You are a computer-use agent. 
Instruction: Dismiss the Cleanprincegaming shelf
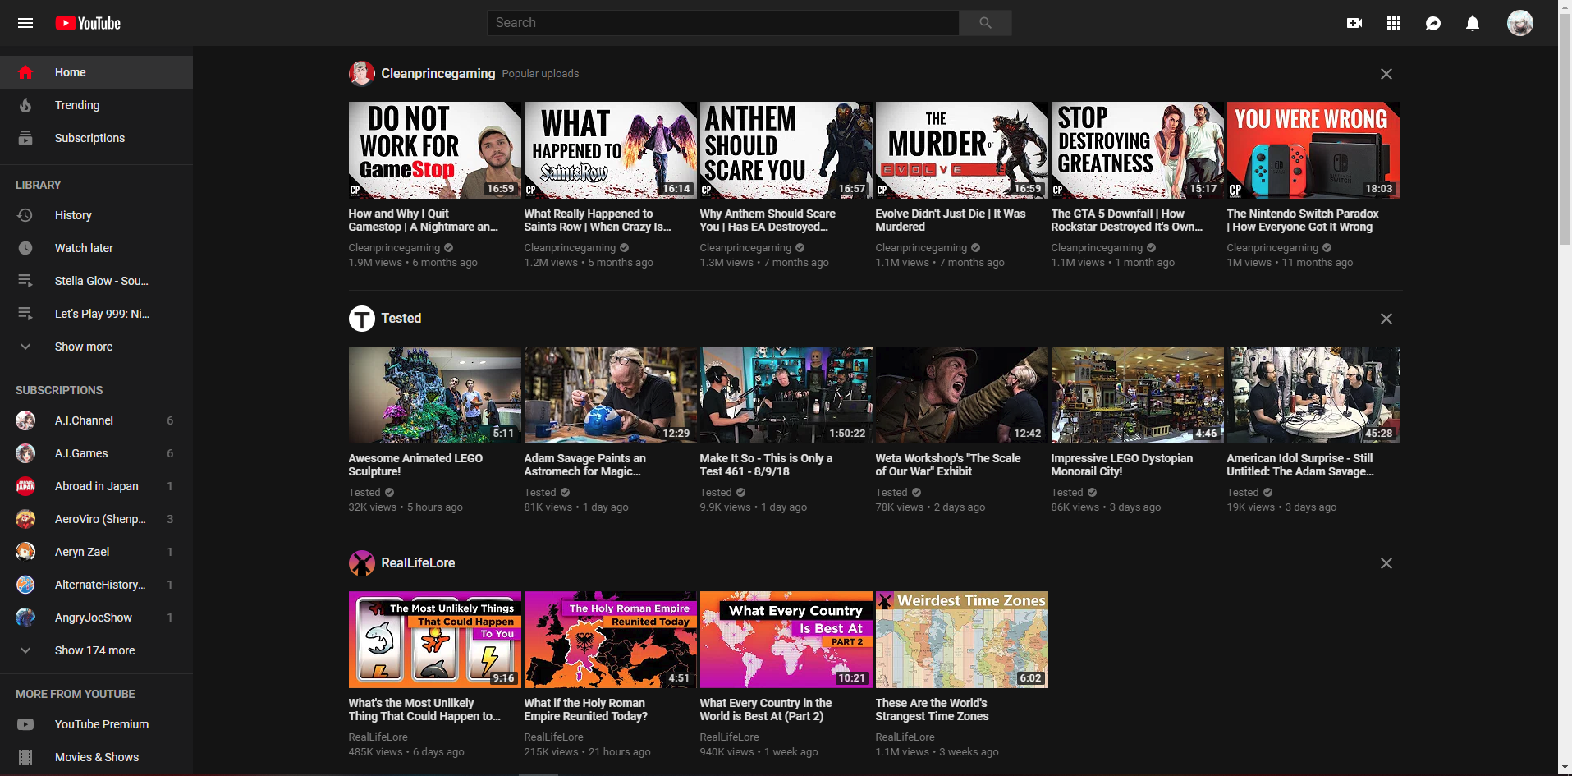click(1386, 74)
